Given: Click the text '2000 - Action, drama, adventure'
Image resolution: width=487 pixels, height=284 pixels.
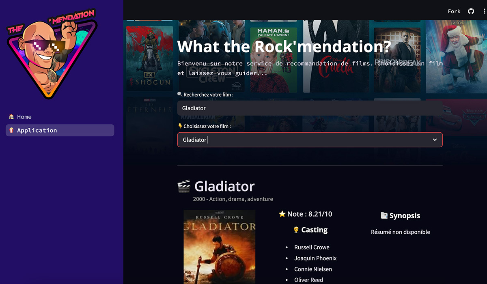Looking at the screenshot, I should coord(233,199).
